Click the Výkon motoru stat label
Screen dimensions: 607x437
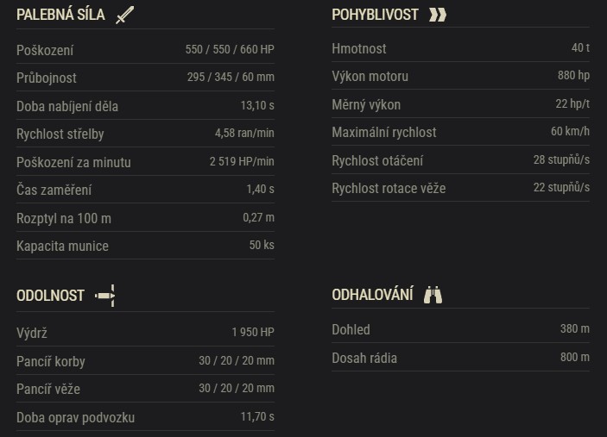pos(370,76)
